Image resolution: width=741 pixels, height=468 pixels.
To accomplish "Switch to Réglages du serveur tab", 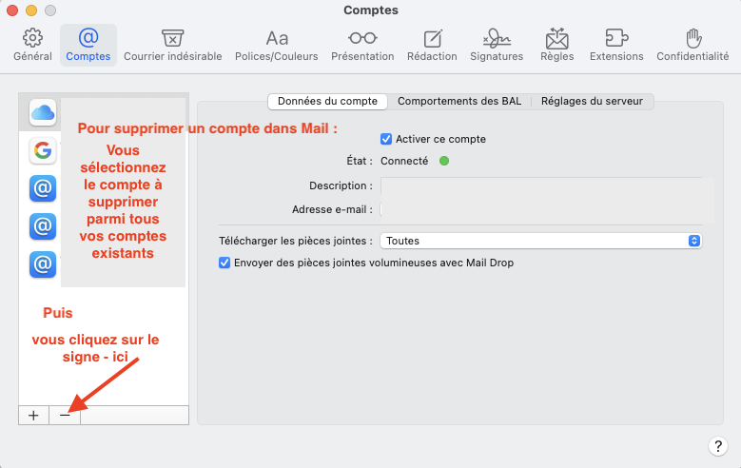I will pyautogui.click(x=592, y=101).
